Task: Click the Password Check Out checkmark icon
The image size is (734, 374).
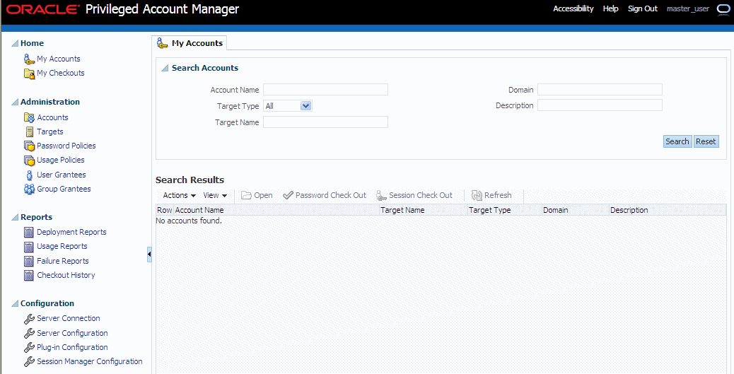Action: pyautogui.click(x=288, y=195)
